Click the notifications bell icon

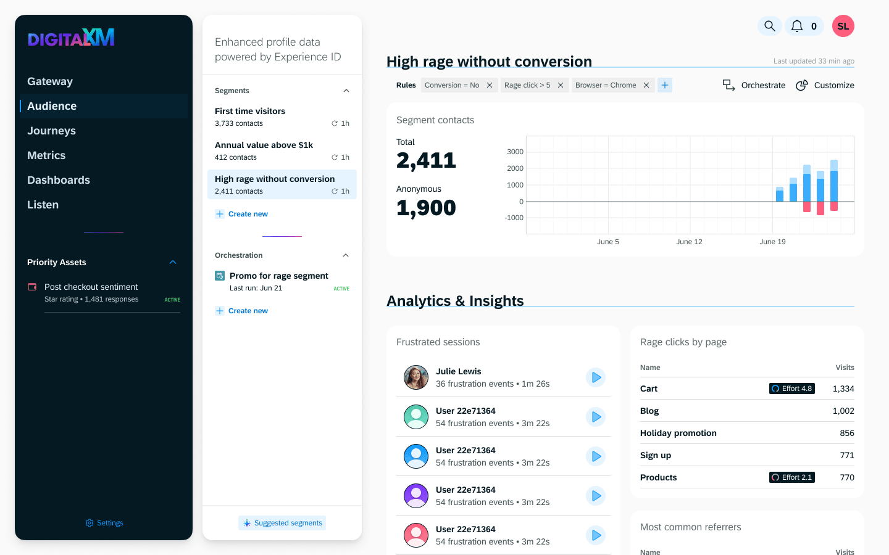click(797, 26)
